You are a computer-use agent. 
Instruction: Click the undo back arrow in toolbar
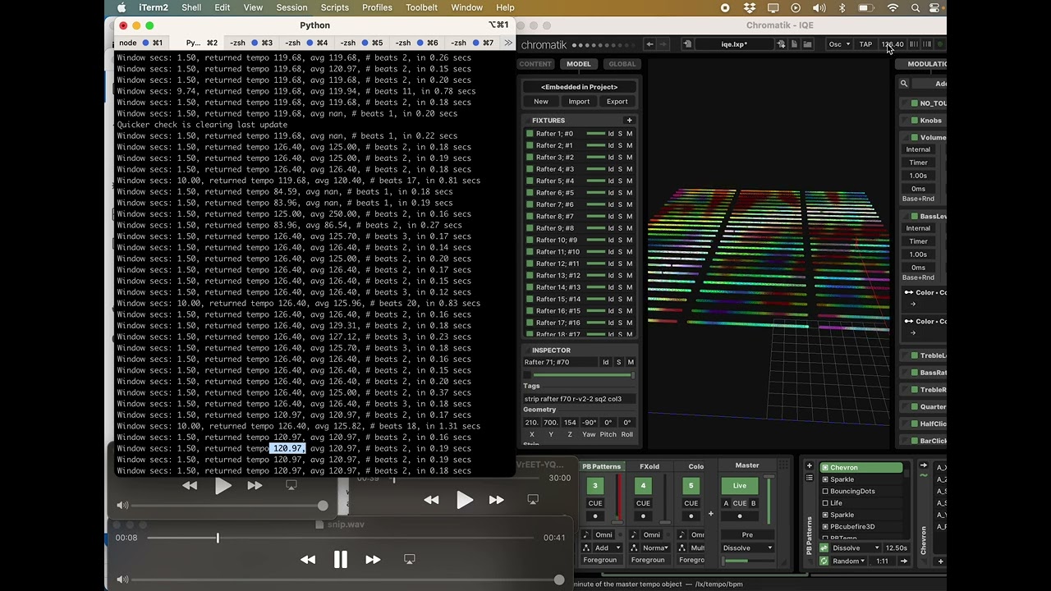[x=649, y=44]
